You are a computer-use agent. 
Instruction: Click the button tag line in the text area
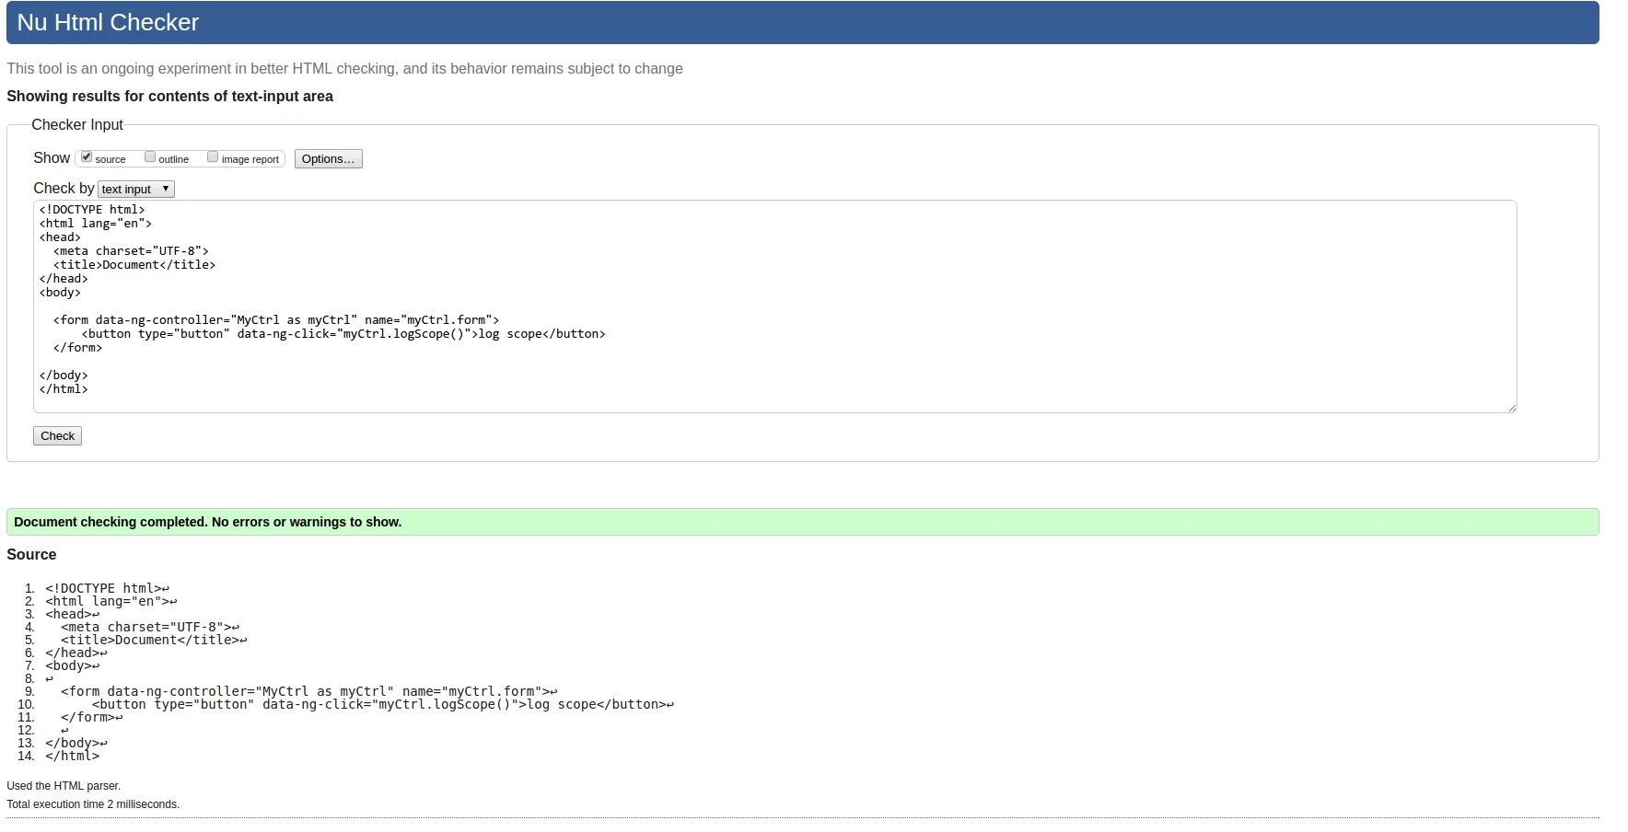[x=343, y=334]
